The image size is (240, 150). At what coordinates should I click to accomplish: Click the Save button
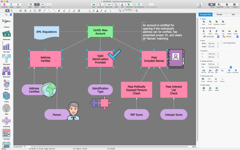(30, 5)
